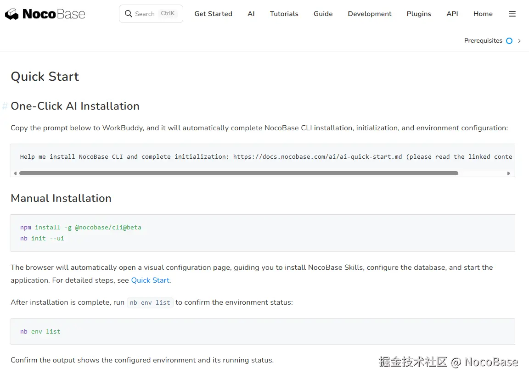This screenshot has height=379, width=529.
Task: Open the Development nav item
Action: 369,14
